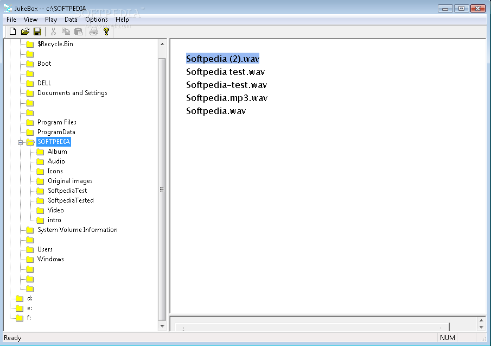Click the Icons folder icon

[x=40, y=172]
